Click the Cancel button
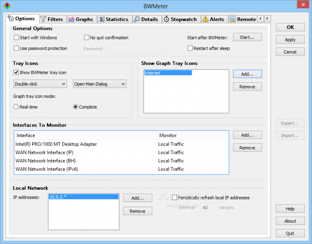This screenshot has width=312, height=244. 290,52
